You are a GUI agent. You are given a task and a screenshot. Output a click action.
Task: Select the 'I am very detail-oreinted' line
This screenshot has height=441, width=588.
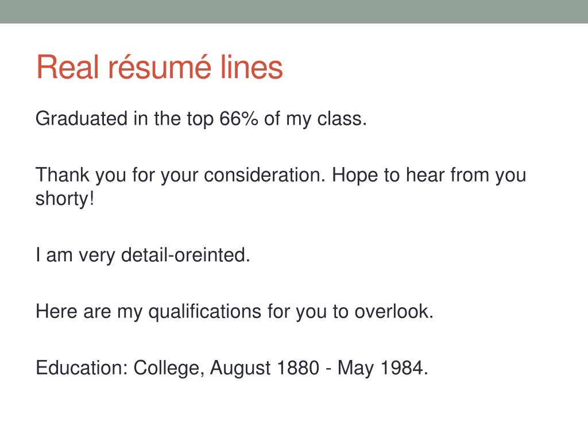click(143, 256)
